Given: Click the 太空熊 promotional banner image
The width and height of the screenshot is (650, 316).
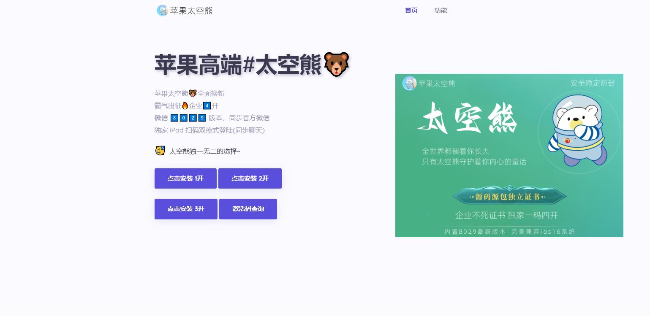Looking at the screenshot, I should [x=509, y=155].
